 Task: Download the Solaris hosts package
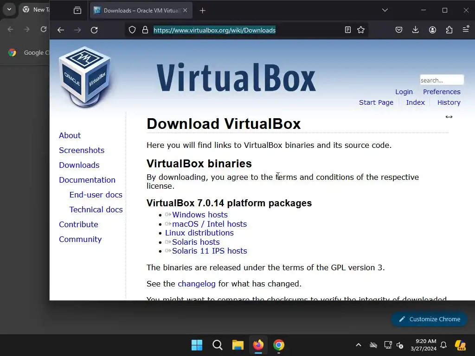(x=196, y=242)
